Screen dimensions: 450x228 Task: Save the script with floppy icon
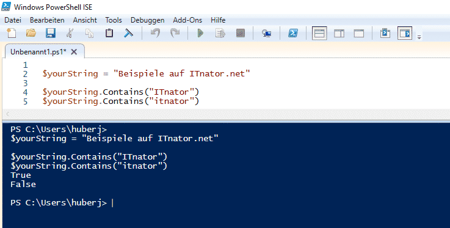51,33
